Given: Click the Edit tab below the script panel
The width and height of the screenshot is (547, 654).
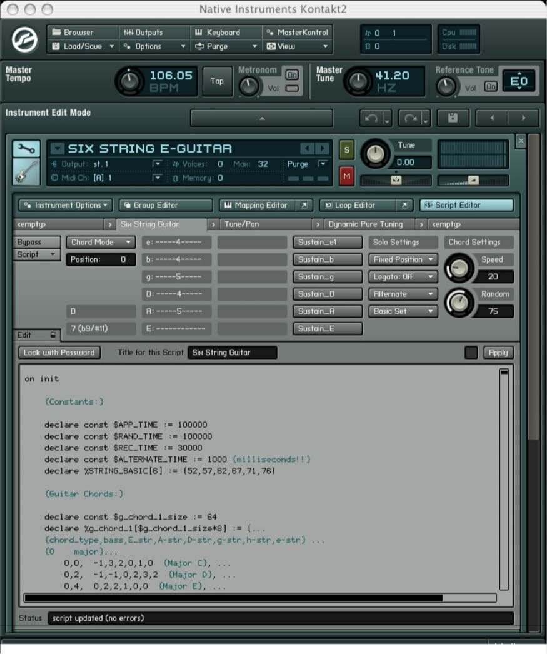Looking at the screenshot, I should point(37,335).
